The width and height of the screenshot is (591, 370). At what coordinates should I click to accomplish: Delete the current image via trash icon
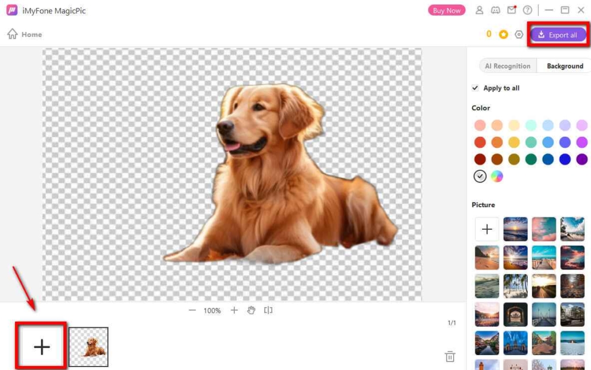click(x=450, y=357)
